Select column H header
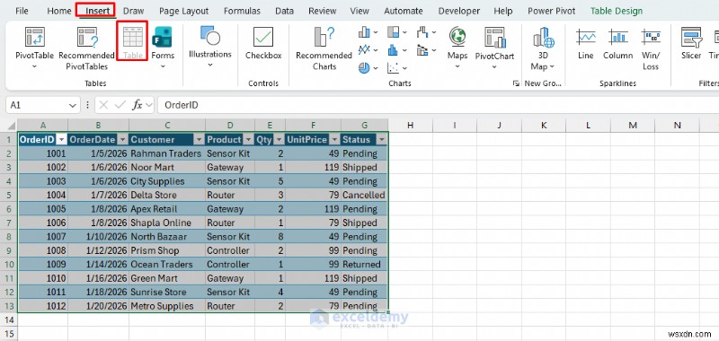The height and width of the screenshot is (341, 719). pyautogui.click(x=410, y=125)
